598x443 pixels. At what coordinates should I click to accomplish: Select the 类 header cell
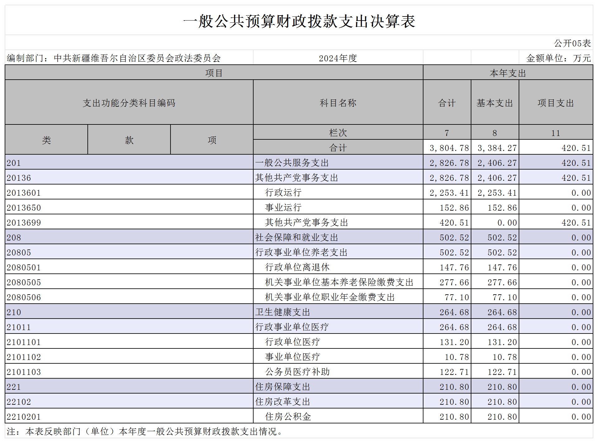pos(46,140)
